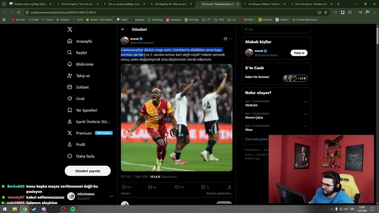The image size is (379, 213).
Task: Click the Gönderi yayınla button
Action: point(88,171)
